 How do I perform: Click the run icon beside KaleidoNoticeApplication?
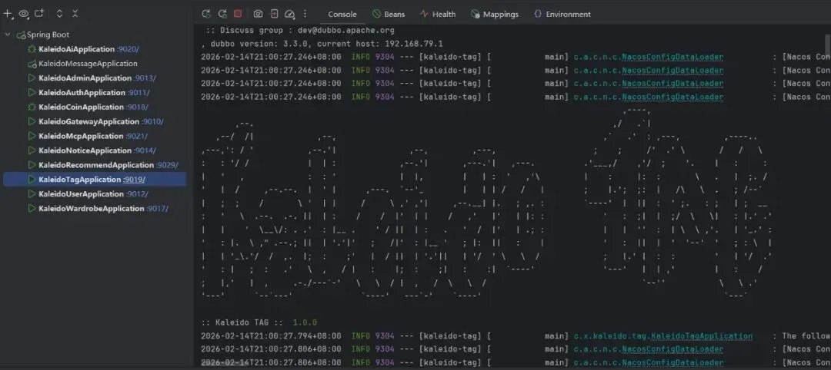pyautogui.click(x=32, y=150)
